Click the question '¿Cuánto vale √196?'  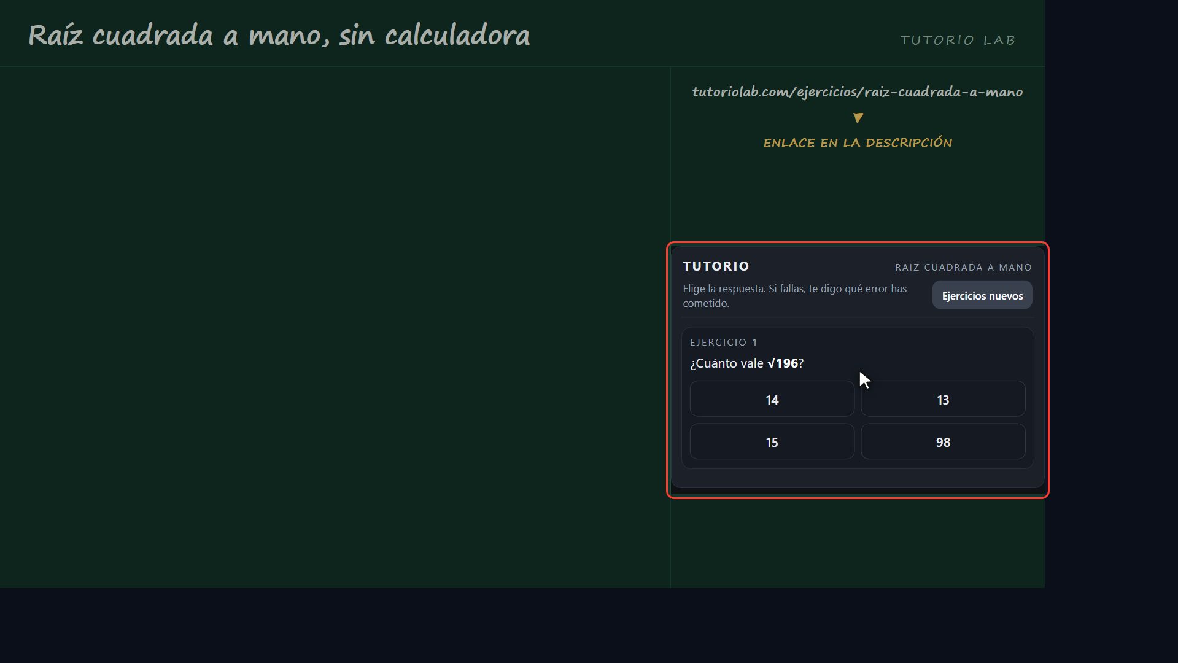point(747,363)
